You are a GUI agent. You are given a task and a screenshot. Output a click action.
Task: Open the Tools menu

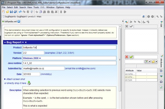(x=36, y=7)
